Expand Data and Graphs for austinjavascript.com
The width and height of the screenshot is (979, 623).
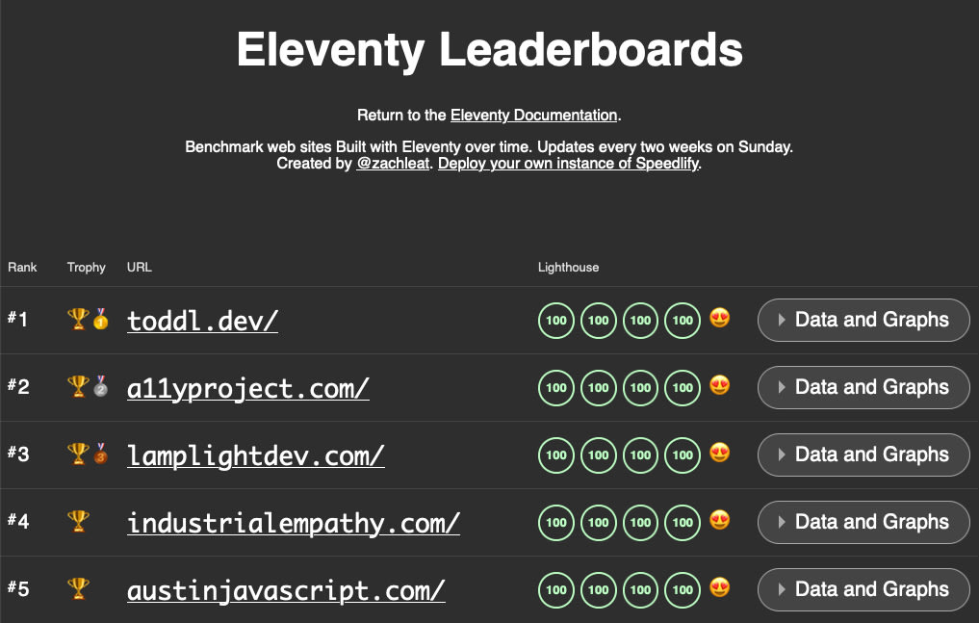point(863,590)
